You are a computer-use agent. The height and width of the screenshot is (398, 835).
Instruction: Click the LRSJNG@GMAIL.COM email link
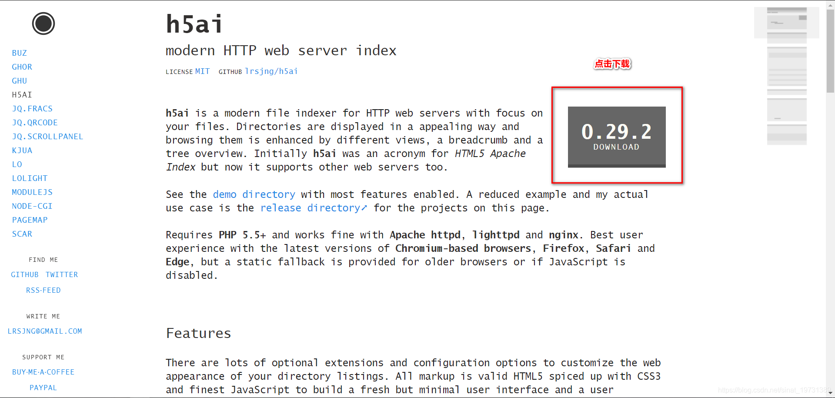45,331
